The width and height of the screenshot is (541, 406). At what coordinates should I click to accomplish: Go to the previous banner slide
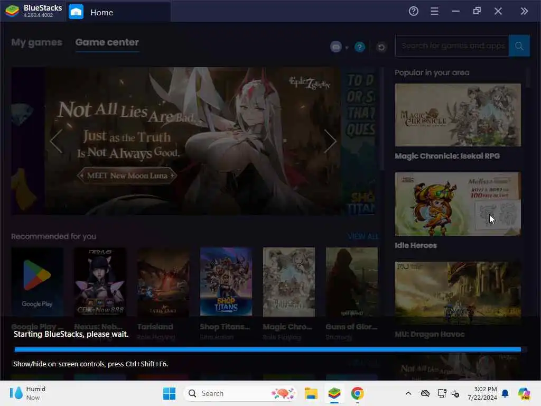56,141
